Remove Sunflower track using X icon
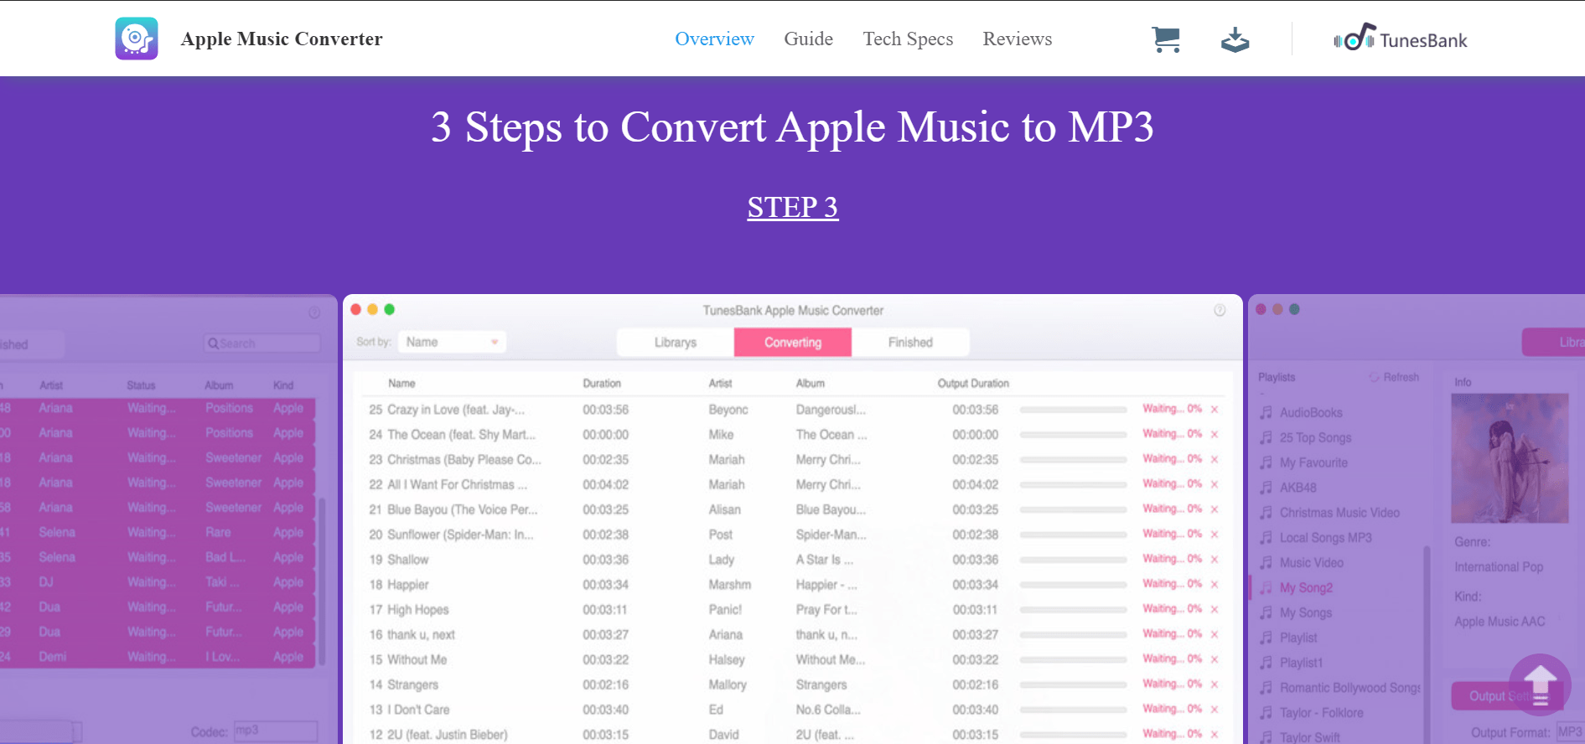 tap(1215, 535)
